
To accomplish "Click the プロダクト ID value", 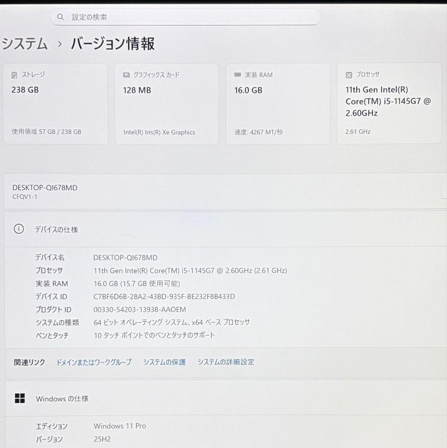I will tap(139, 309).
